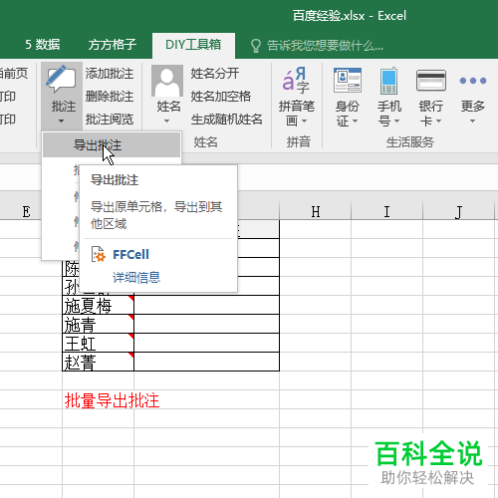Screen dimensions: 498x498
Task: Click the 姓名 person avatar icon
Action: [x=167, y=81]
